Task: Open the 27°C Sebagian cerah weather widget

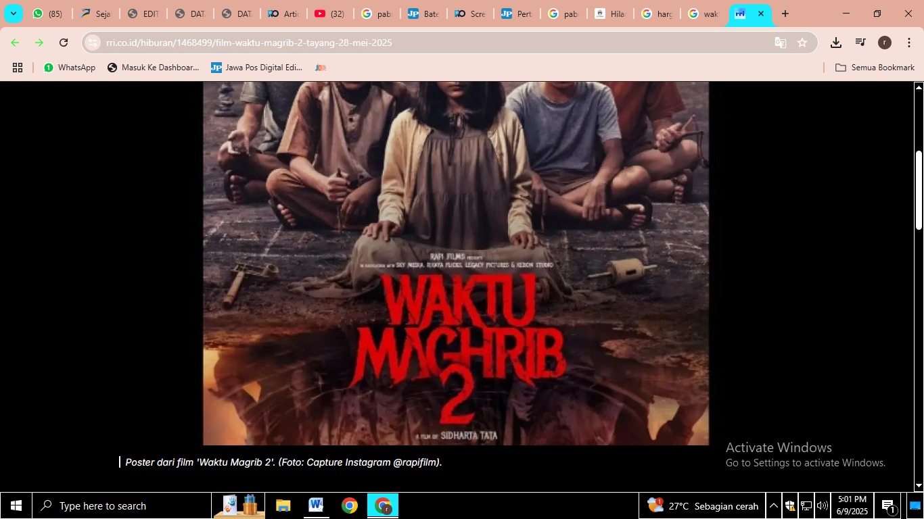Action: [x=703, y=505]
